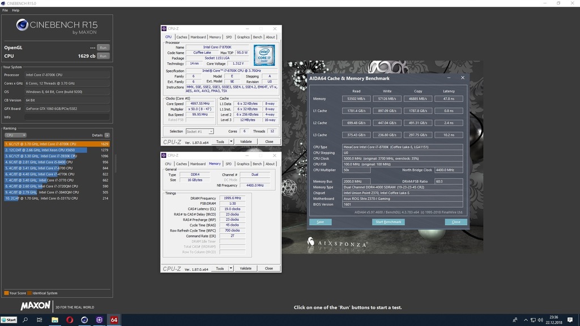Run the OpenGL benchmark
The height and width of the screenshot is (326, 580).
click(x=103, y=48)
